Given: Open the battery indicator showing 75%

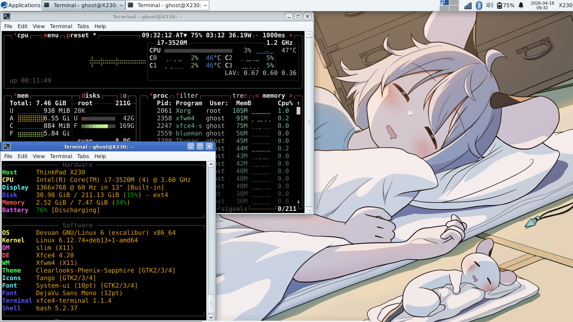Looking at the screenshot, I should click(x=505, y=5).
